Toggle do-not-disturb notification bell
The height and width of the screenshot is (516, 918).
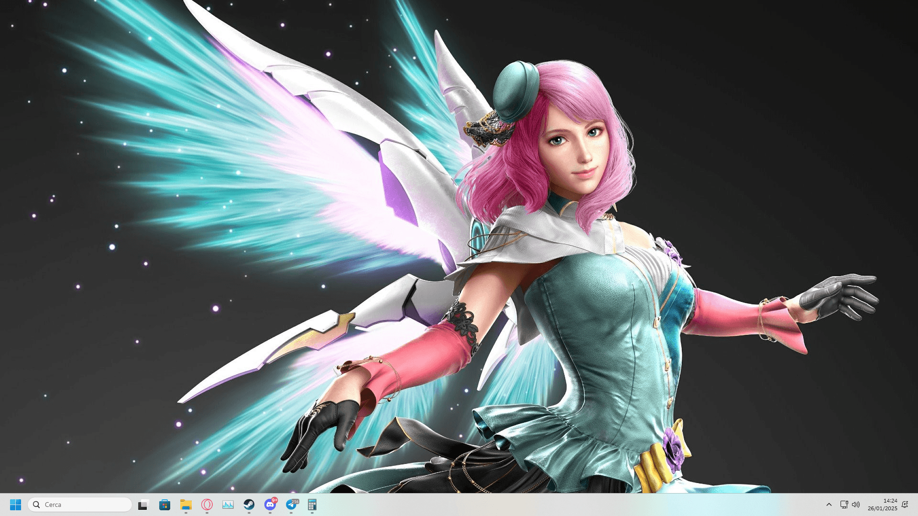(x=905, y=505)
